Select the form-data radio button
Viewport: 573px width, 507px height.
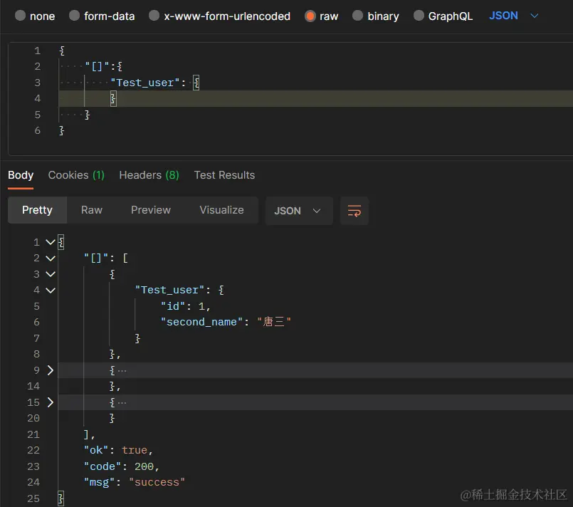pyautogui.click(x=75, y=16)
